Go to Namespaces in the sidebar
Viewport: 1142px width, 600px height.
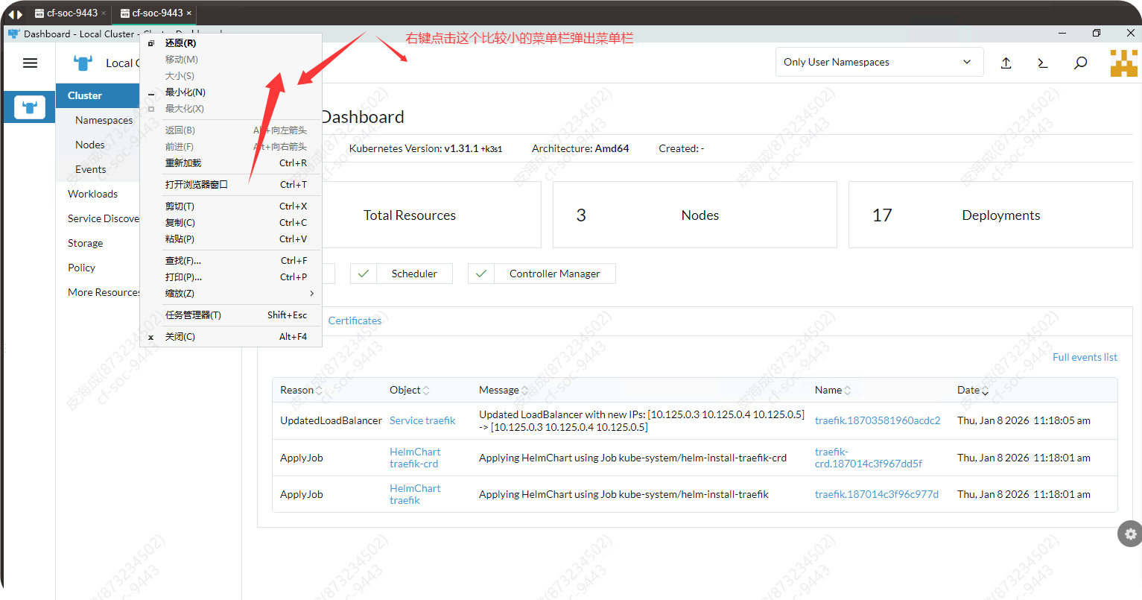click(104, 120)
